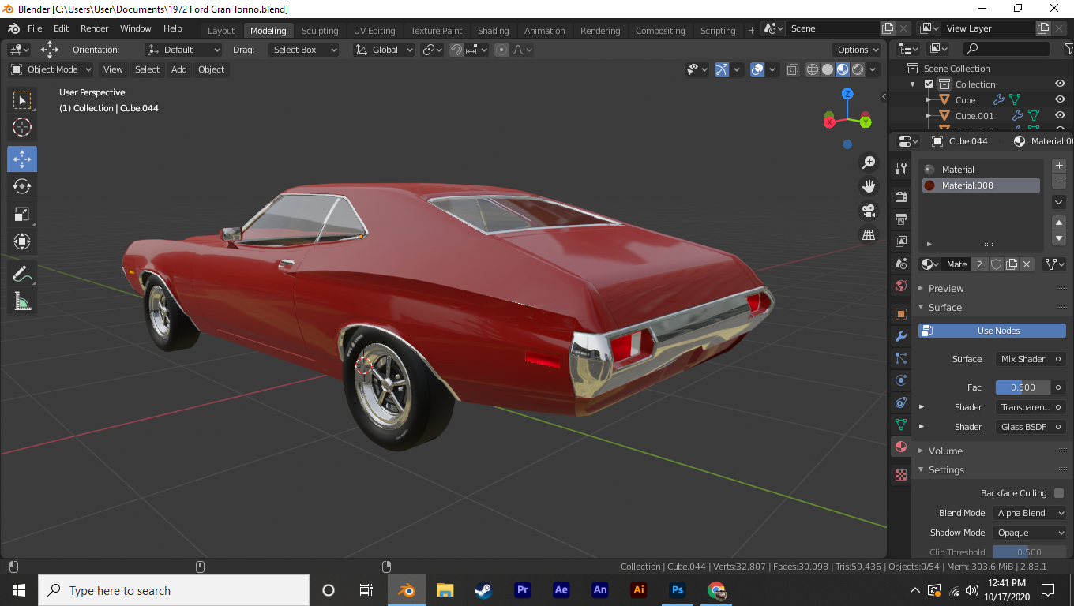Expand the Preview panel section
The height and width of the screenshot is (606, 1074).
tap(945, 289)
